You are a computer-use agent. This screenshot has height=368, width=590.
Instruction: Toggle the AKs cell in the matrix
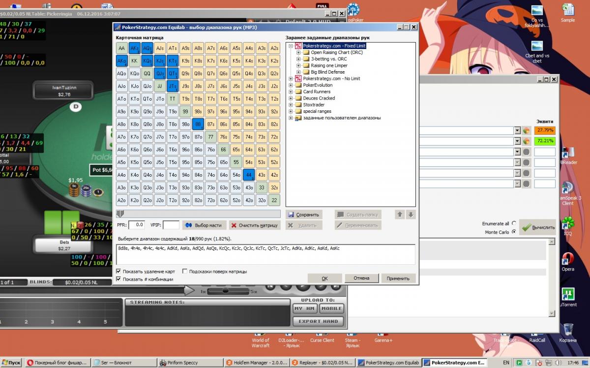click(x=134, y=48)
